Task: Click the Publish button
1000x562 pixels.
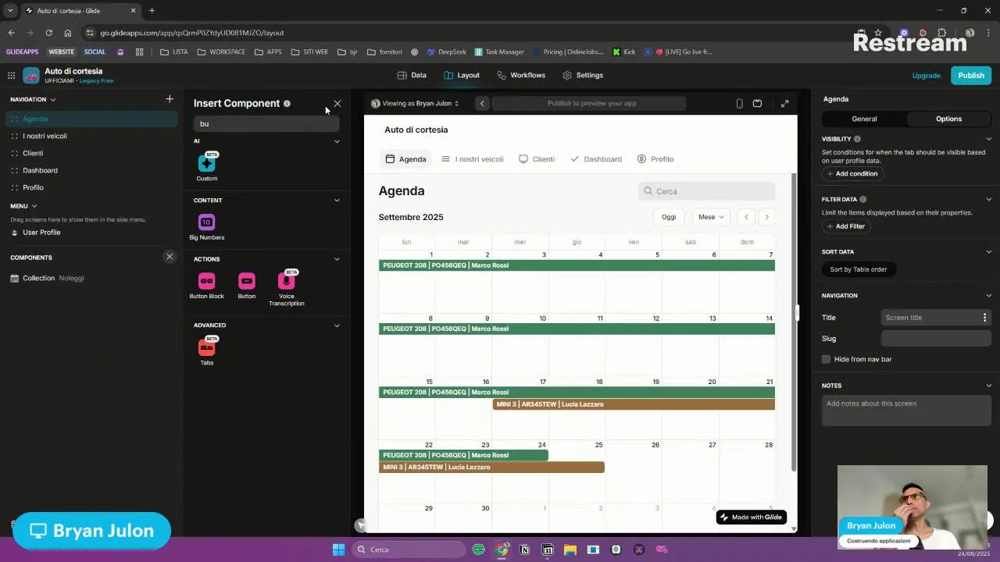Action: coord(971,76)
